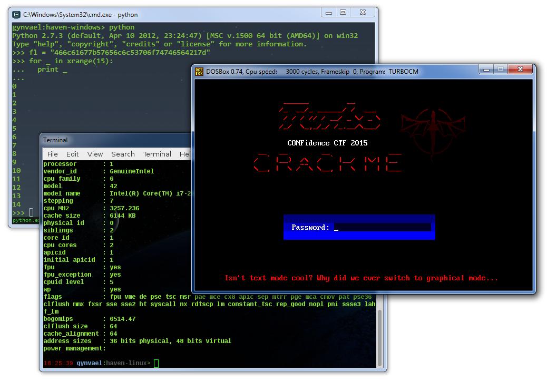Open the Terminal menu item
The height and width of the screenshot is (381, 547).
pos(157,154)
